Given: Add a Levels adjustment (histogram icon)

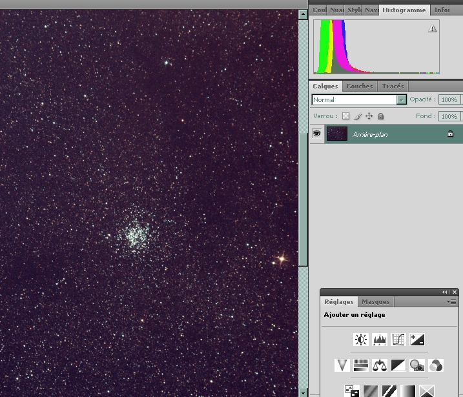Looking at the screenshot, I should [380, 340].
